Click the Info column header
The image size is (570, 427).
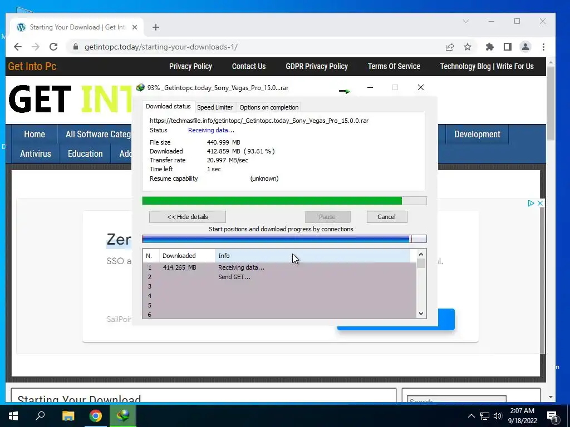[313, 256]
